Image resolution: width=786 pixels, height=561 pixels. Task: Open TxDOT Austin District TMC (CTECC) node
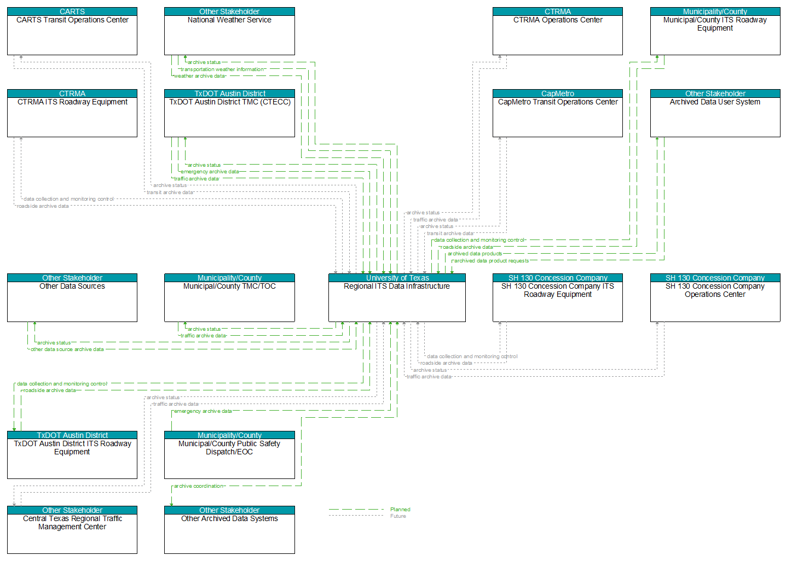pyautogui.click(x=229, y=113)
